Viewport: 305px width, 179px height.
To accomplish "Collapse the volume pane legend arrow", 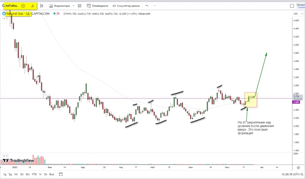I will pos(5,156).
